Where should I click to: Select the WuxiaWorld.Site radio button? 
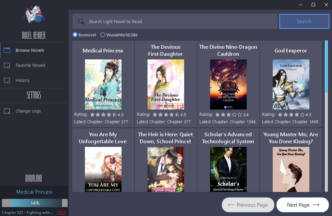click(x=103, y=35)
